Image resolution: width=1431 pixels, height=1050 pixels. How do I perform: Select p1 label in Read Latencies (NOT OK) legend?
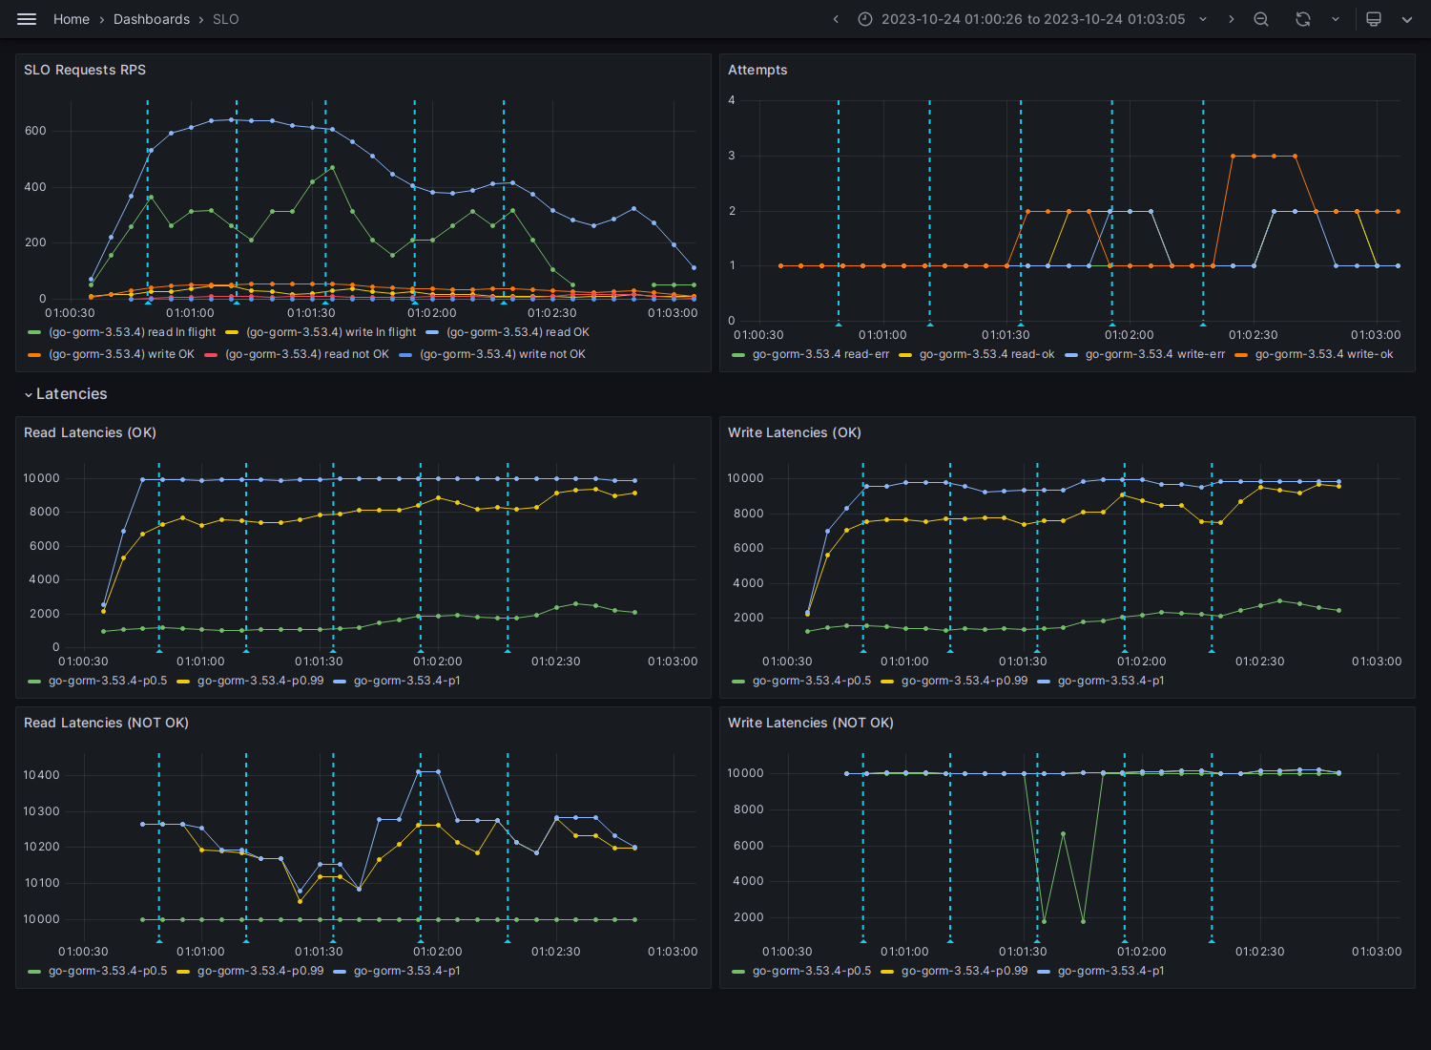[407, 971]
